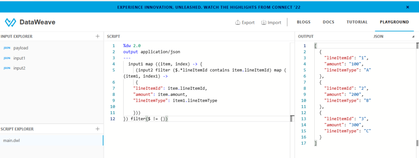Add a new input with plus icon
This screenshot has height=158, width=419.
[x=97, y=36]
